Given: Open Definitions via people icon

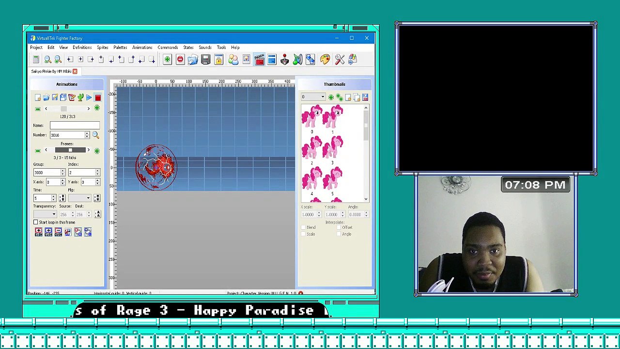Looking at the screenshot, I should click(x=233, y=59).
